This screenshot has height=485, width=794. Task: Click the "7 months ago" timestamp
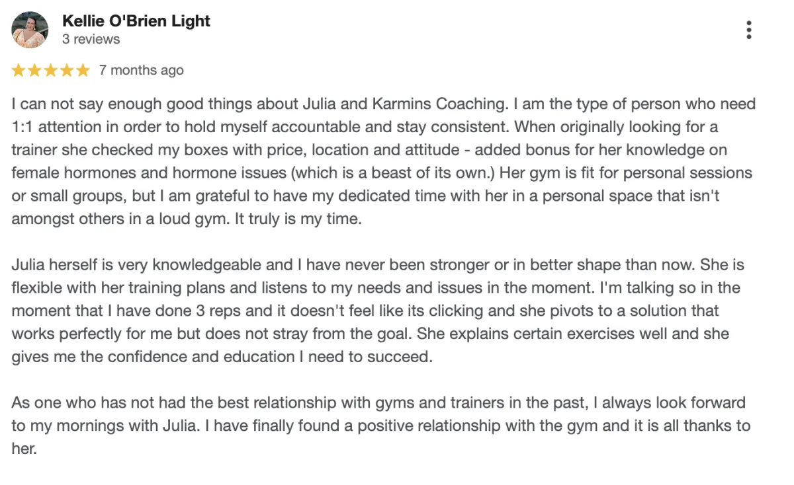coord(142,70)
